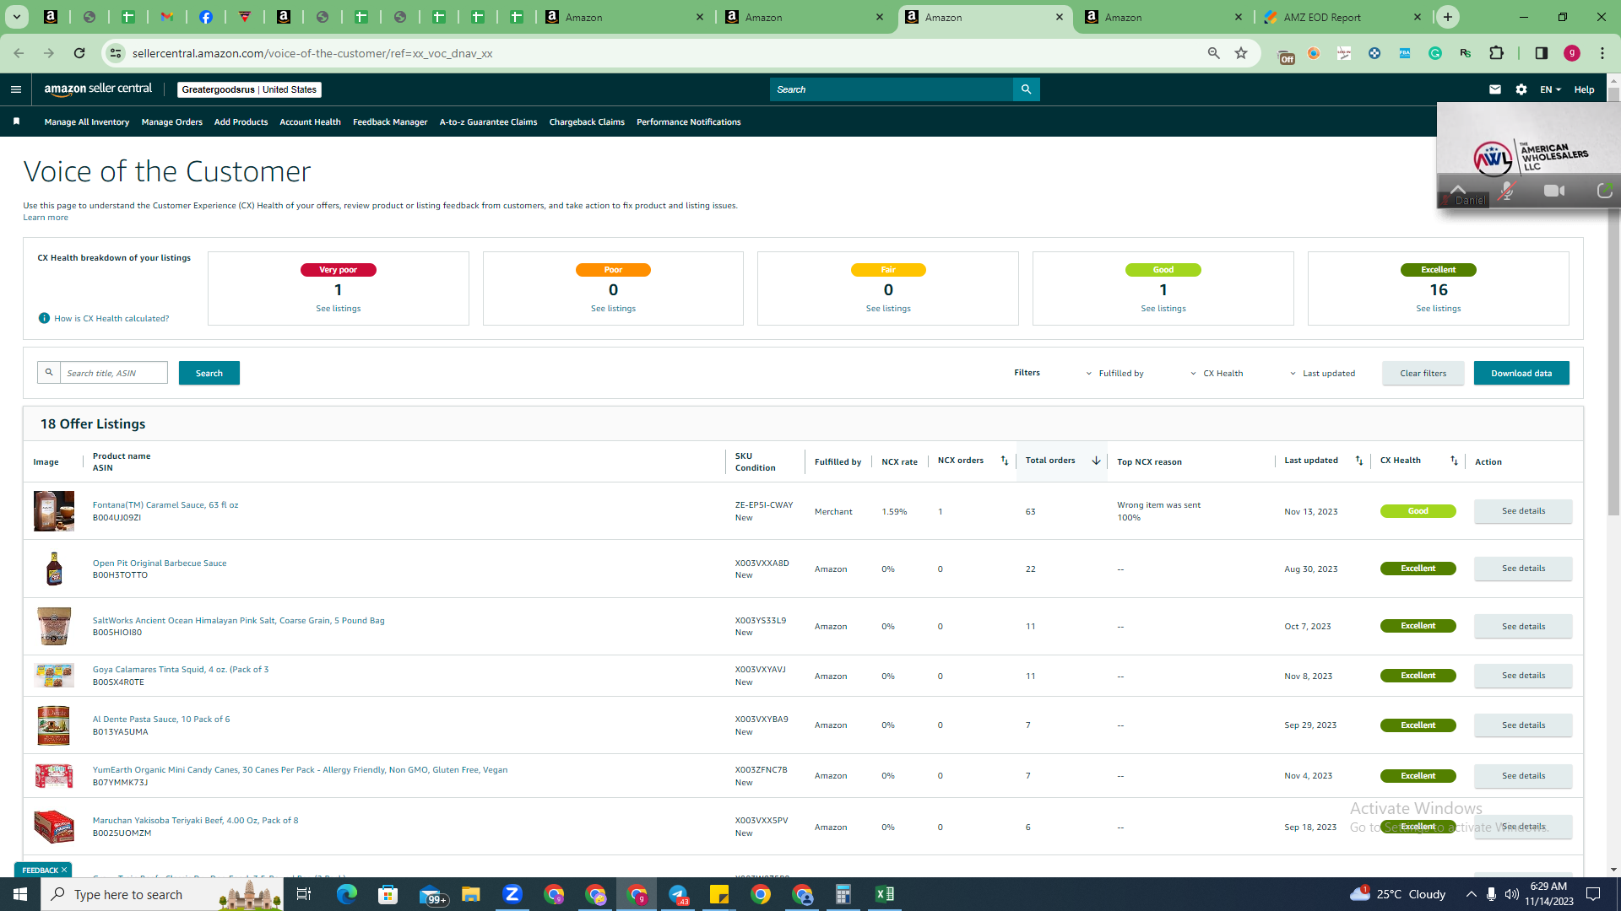The height and width of the screenshot is (911, 1621).
Task: Open Manage All Inventory menu item
Action: 87,121
